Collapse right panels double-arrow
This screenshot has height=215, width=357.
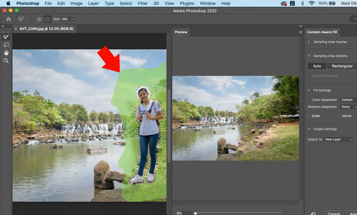pyautogui.click(x=300, y=26)
